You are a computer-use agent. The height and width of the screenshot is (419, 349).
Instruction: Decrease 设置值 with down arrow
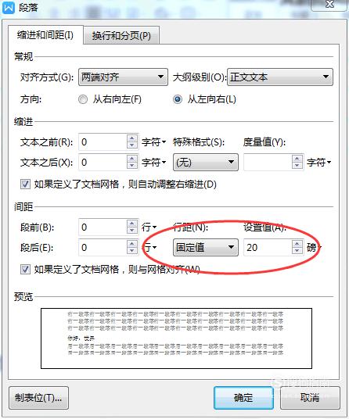coord(297,251)
